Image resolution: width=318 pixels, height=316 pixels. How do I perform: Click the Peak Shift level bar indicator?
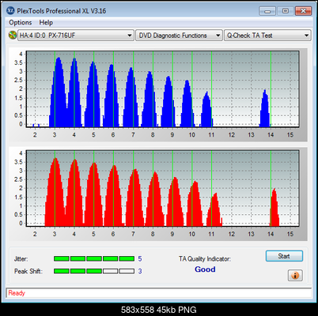pos(94,271)
